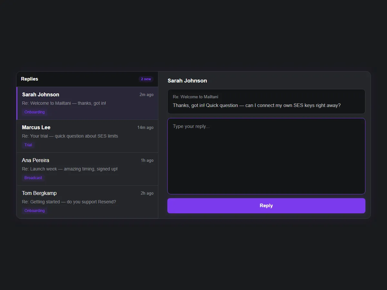Click the Trial tag under Marcus Lee
Screen dimensions: 387x290
(28, 145)
